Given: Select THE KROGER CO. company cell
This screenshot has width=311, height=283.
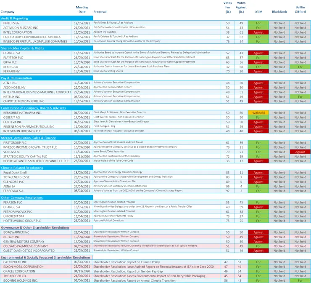Looking at the screenshot, I should (x=36, y=276).
